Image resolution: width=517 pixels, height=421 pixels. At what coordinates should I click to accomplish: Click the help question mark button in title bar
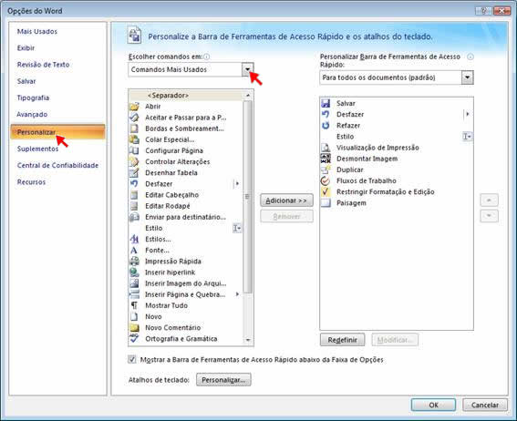coord(483,11)
